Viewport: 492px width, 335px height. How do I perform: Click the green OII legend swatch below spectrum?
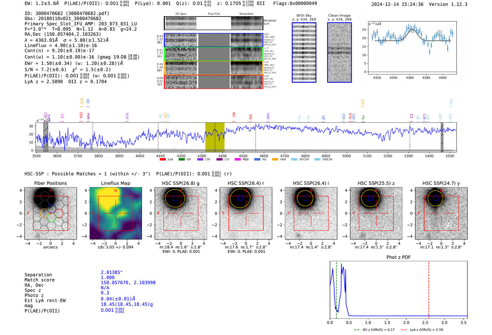coord(181,159)
